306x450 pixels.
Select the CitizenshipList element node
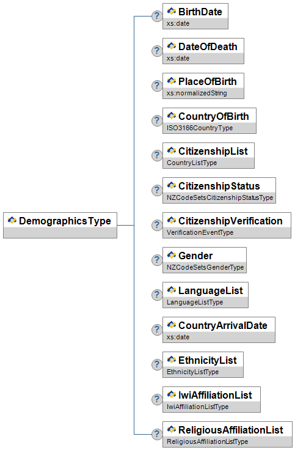208,155
